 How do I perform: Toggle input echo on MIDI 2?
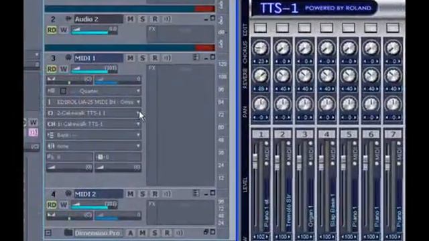(167, 194)
